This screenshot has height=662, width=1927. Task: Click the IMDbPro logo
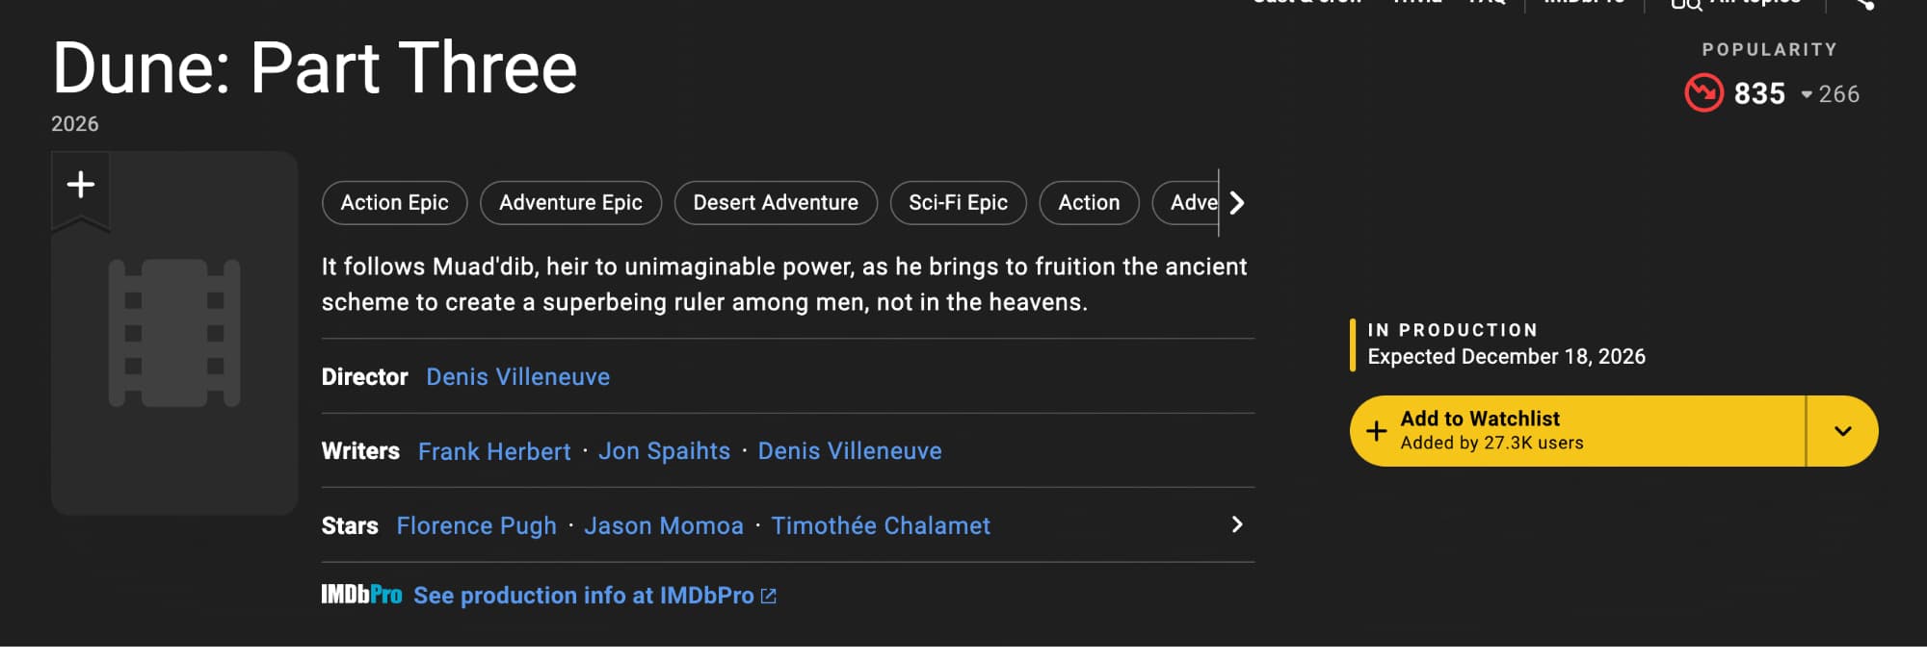[361, 596]
